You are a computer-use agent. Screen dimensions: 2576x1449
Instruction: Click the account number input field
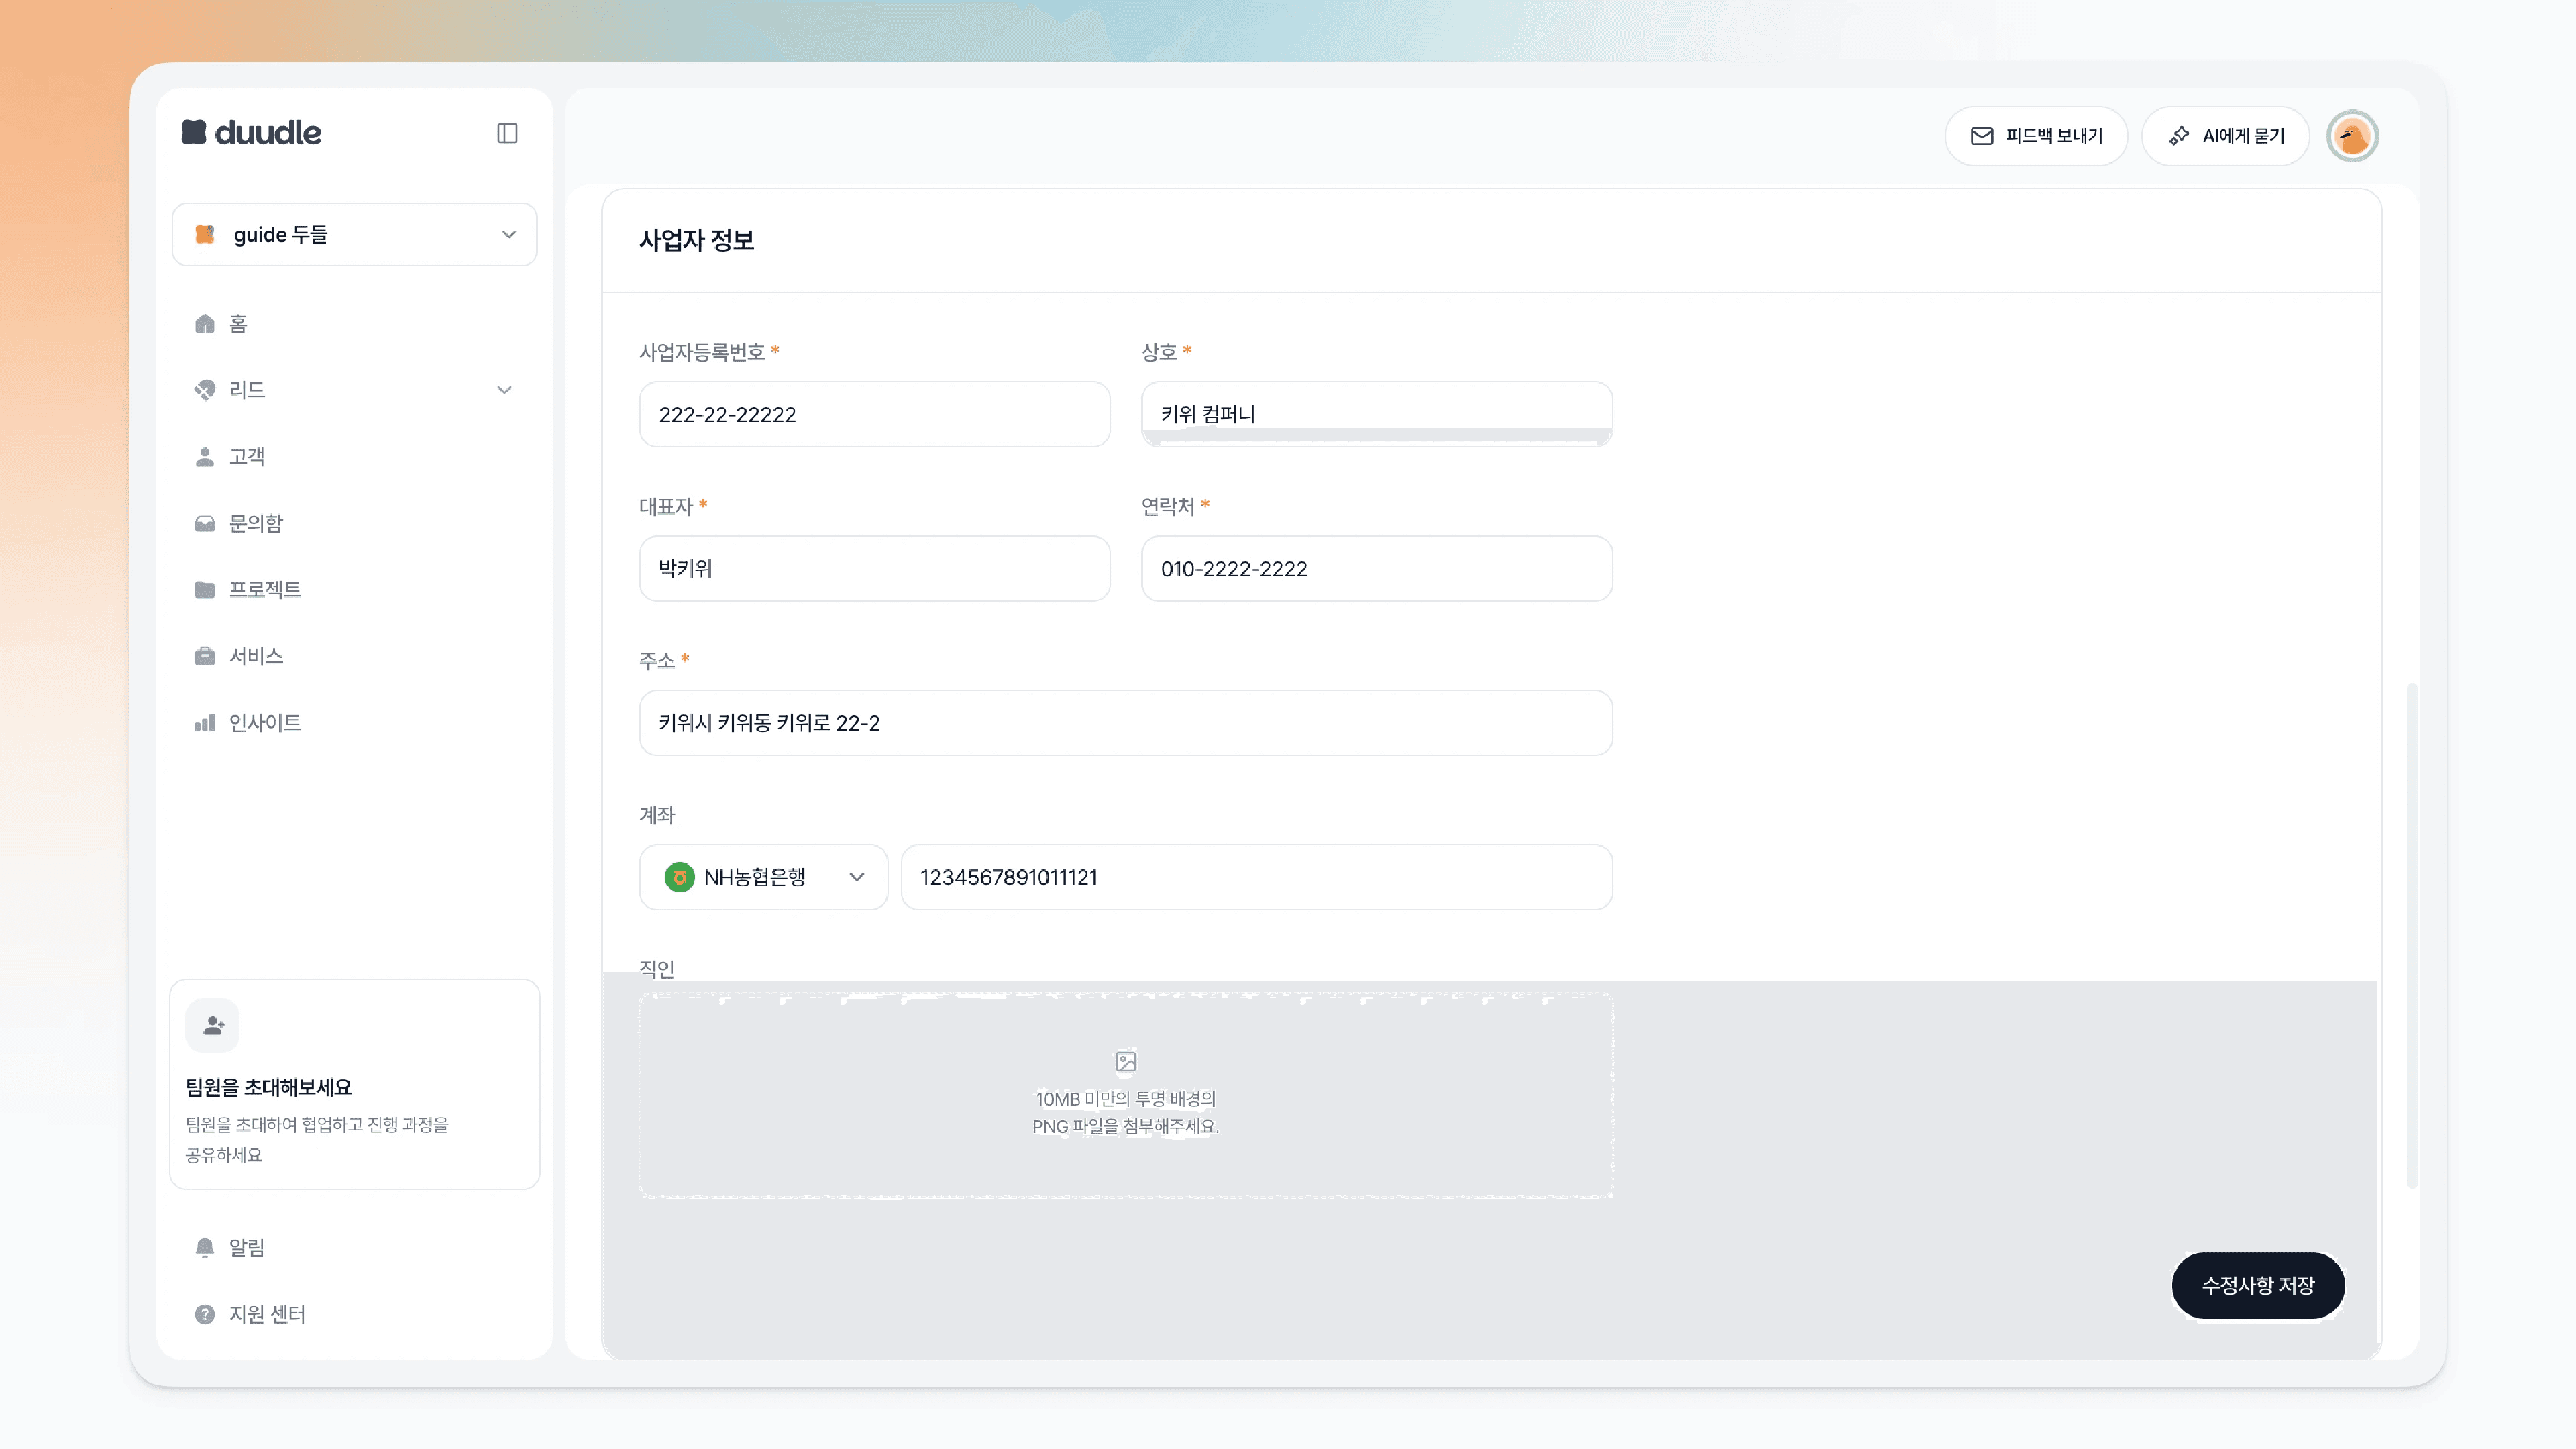[x=1257, y=877]
